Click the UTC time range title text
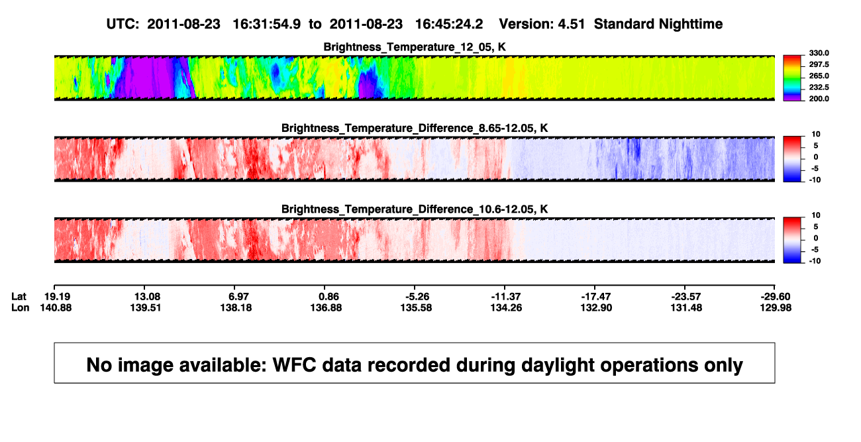 point(414,25)
